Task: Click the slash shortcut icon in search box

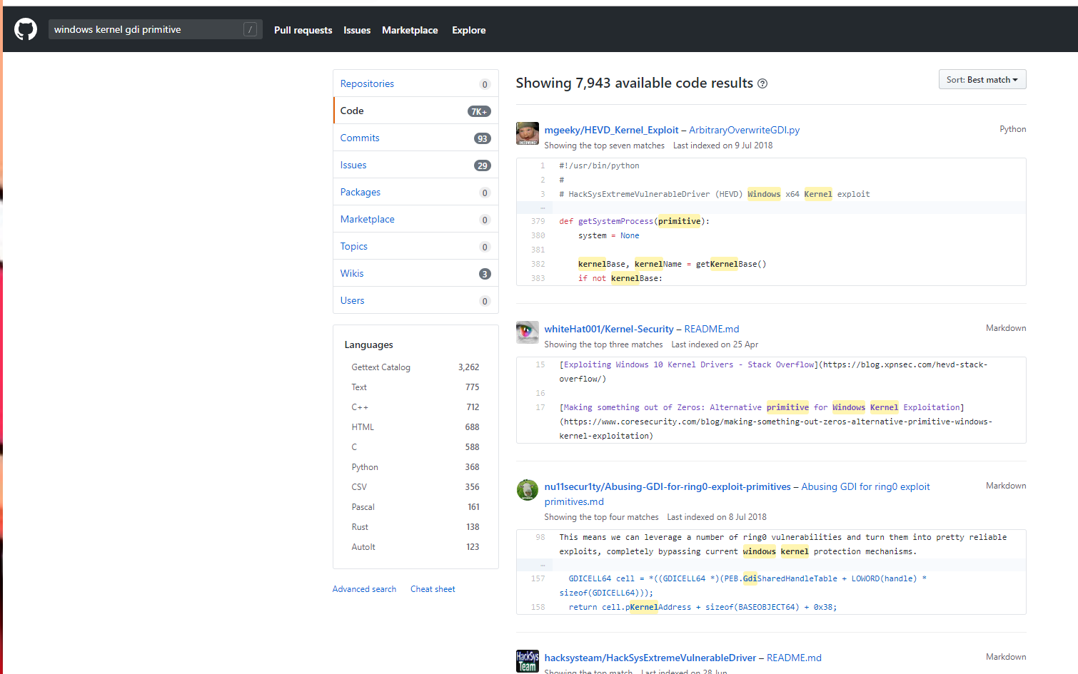Action: (250, 29)
